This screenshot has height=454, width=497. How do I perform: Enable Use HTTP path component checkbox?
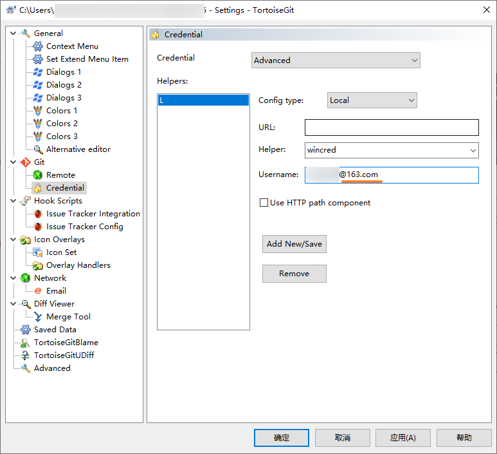click(x=264, y=203)
